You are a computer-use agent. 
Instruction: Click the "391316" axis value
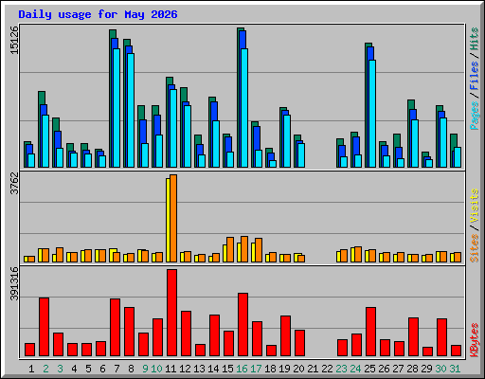pyautogui.click(x=14, y=283)
